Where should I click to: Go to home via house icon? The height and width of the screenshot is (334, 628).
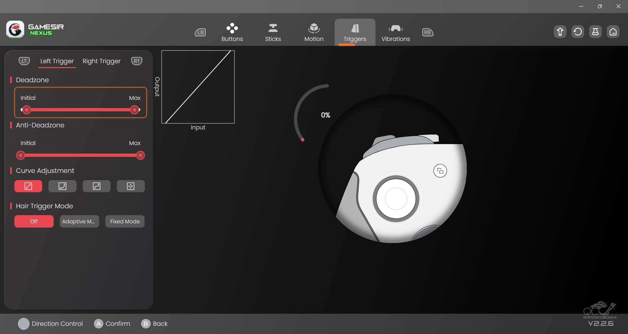pyautogui.click(x=613, y=32)
